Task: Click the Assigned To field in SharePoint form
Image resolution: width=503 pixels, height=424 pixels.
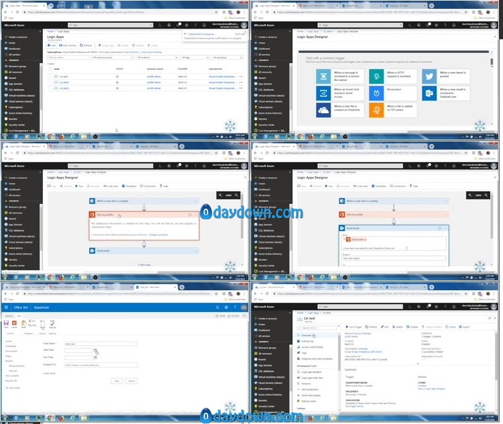Action: [101, 365]
